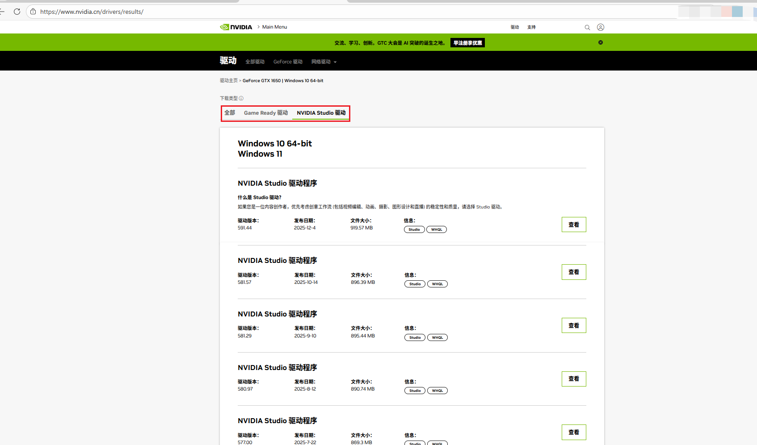
Task: Select the 全部 download type tab
Action: [230, 113]
